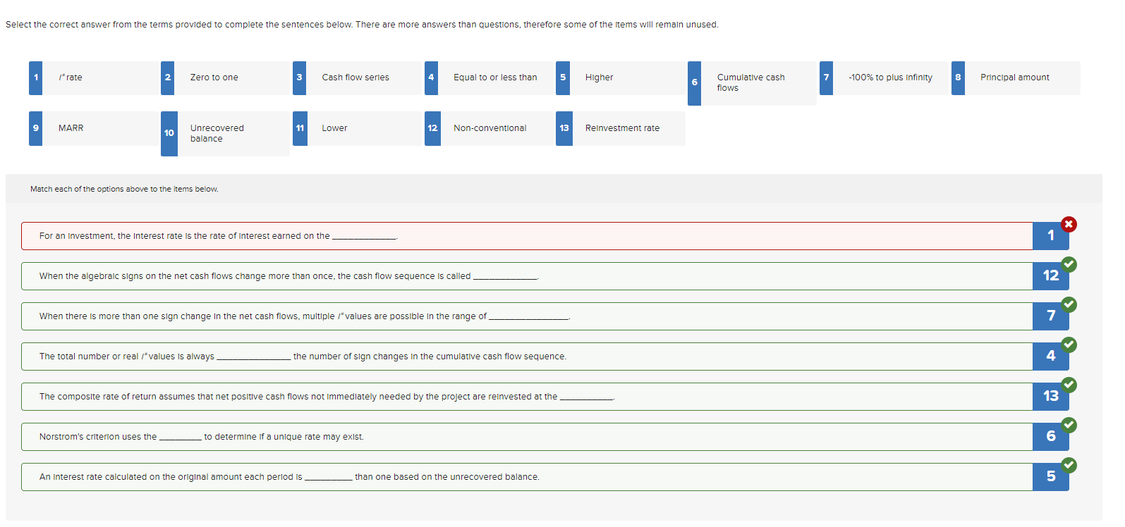
Task: Select the 'i* rate' answer tile
Action: pos(93,78)
